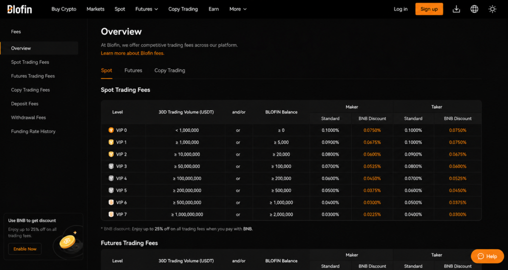Follow Learn more about Blofin fees link

point(132,54)
